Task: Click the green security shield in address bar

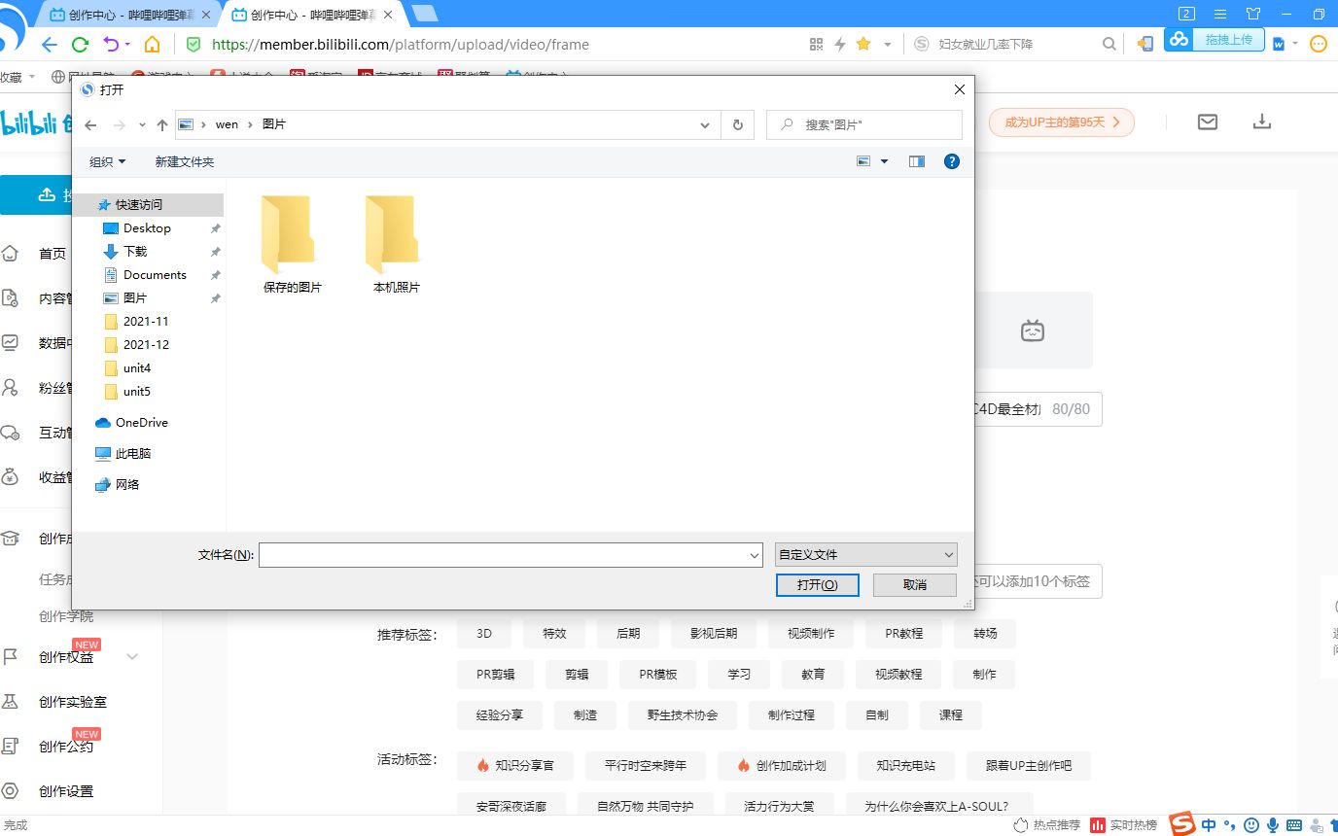Action: tap(194, 45)
